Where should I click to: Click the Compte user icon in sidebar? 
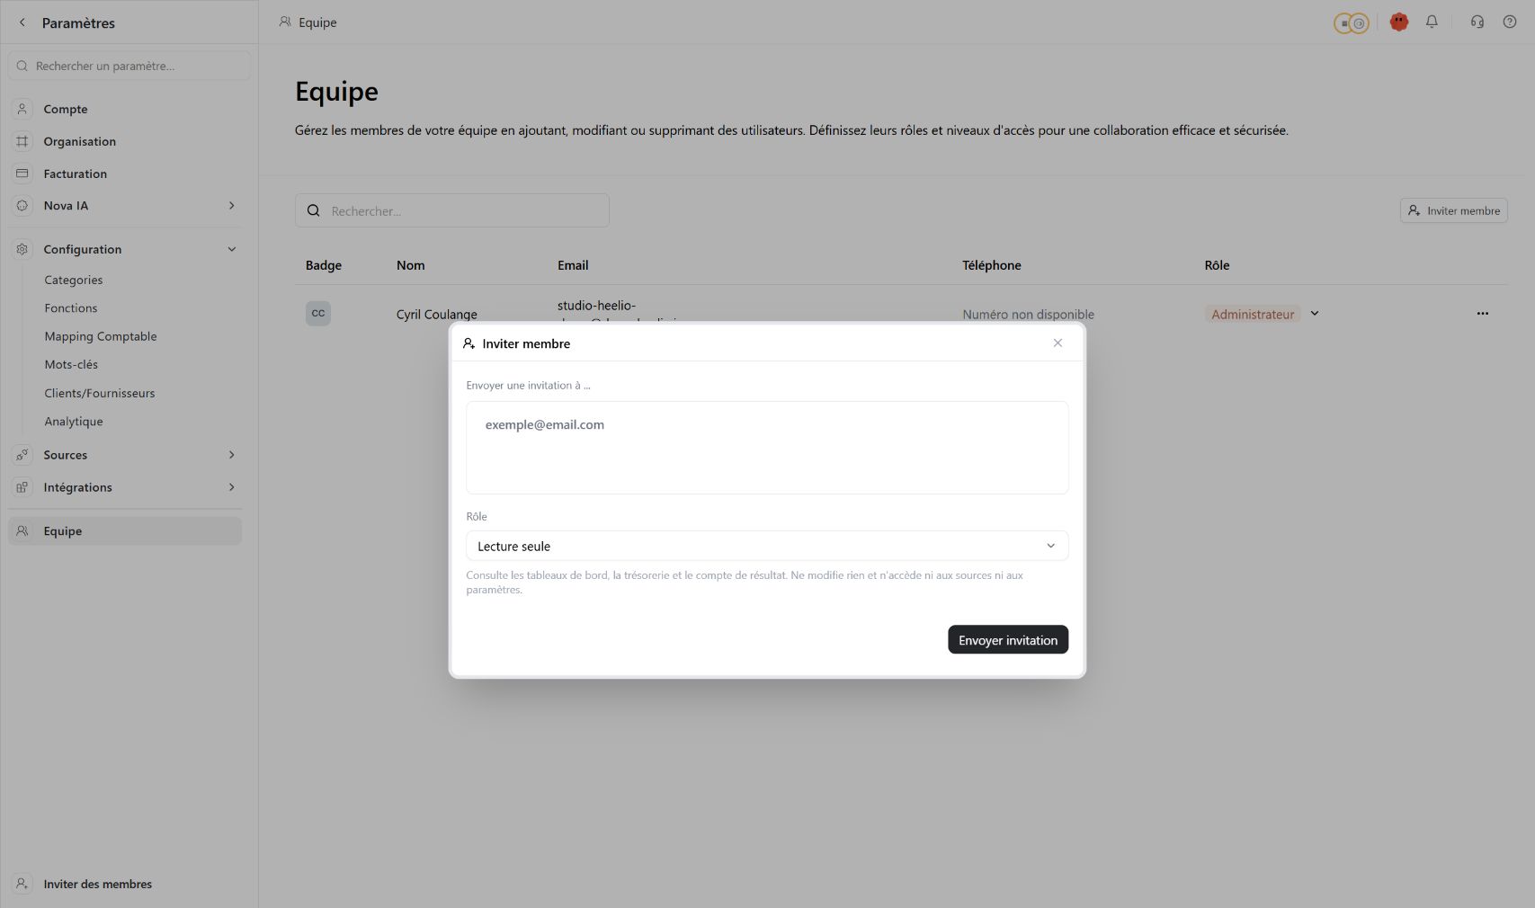22,109
